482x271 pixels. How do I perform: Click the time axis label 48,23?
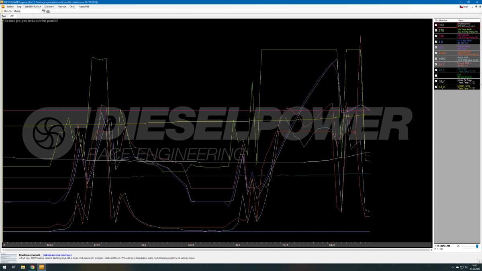[191, 245]
